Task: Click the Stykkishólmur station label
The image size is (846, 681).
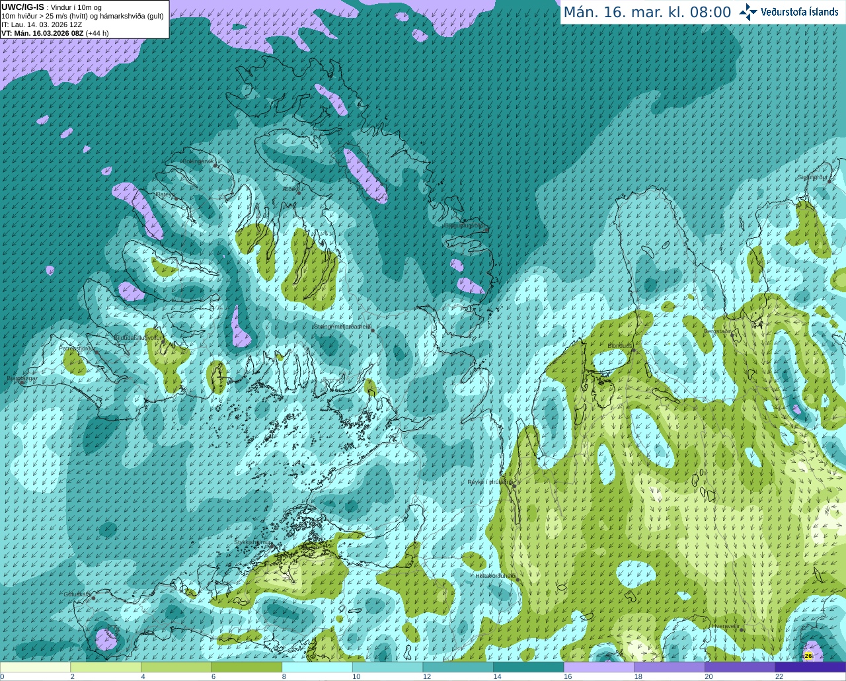Action: click(x=253, y=542)
